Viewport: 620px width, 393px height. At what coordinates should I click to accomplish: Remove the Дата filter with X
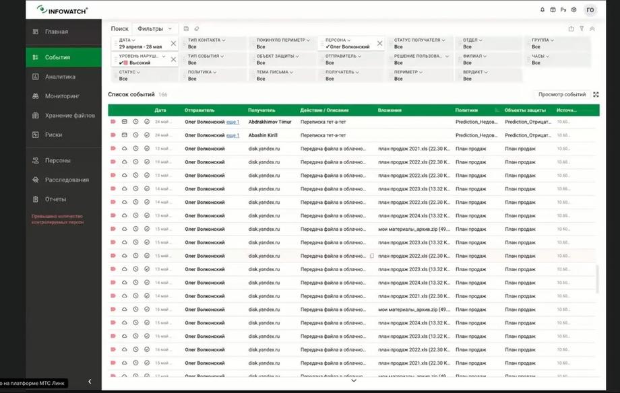click(173, 44)
